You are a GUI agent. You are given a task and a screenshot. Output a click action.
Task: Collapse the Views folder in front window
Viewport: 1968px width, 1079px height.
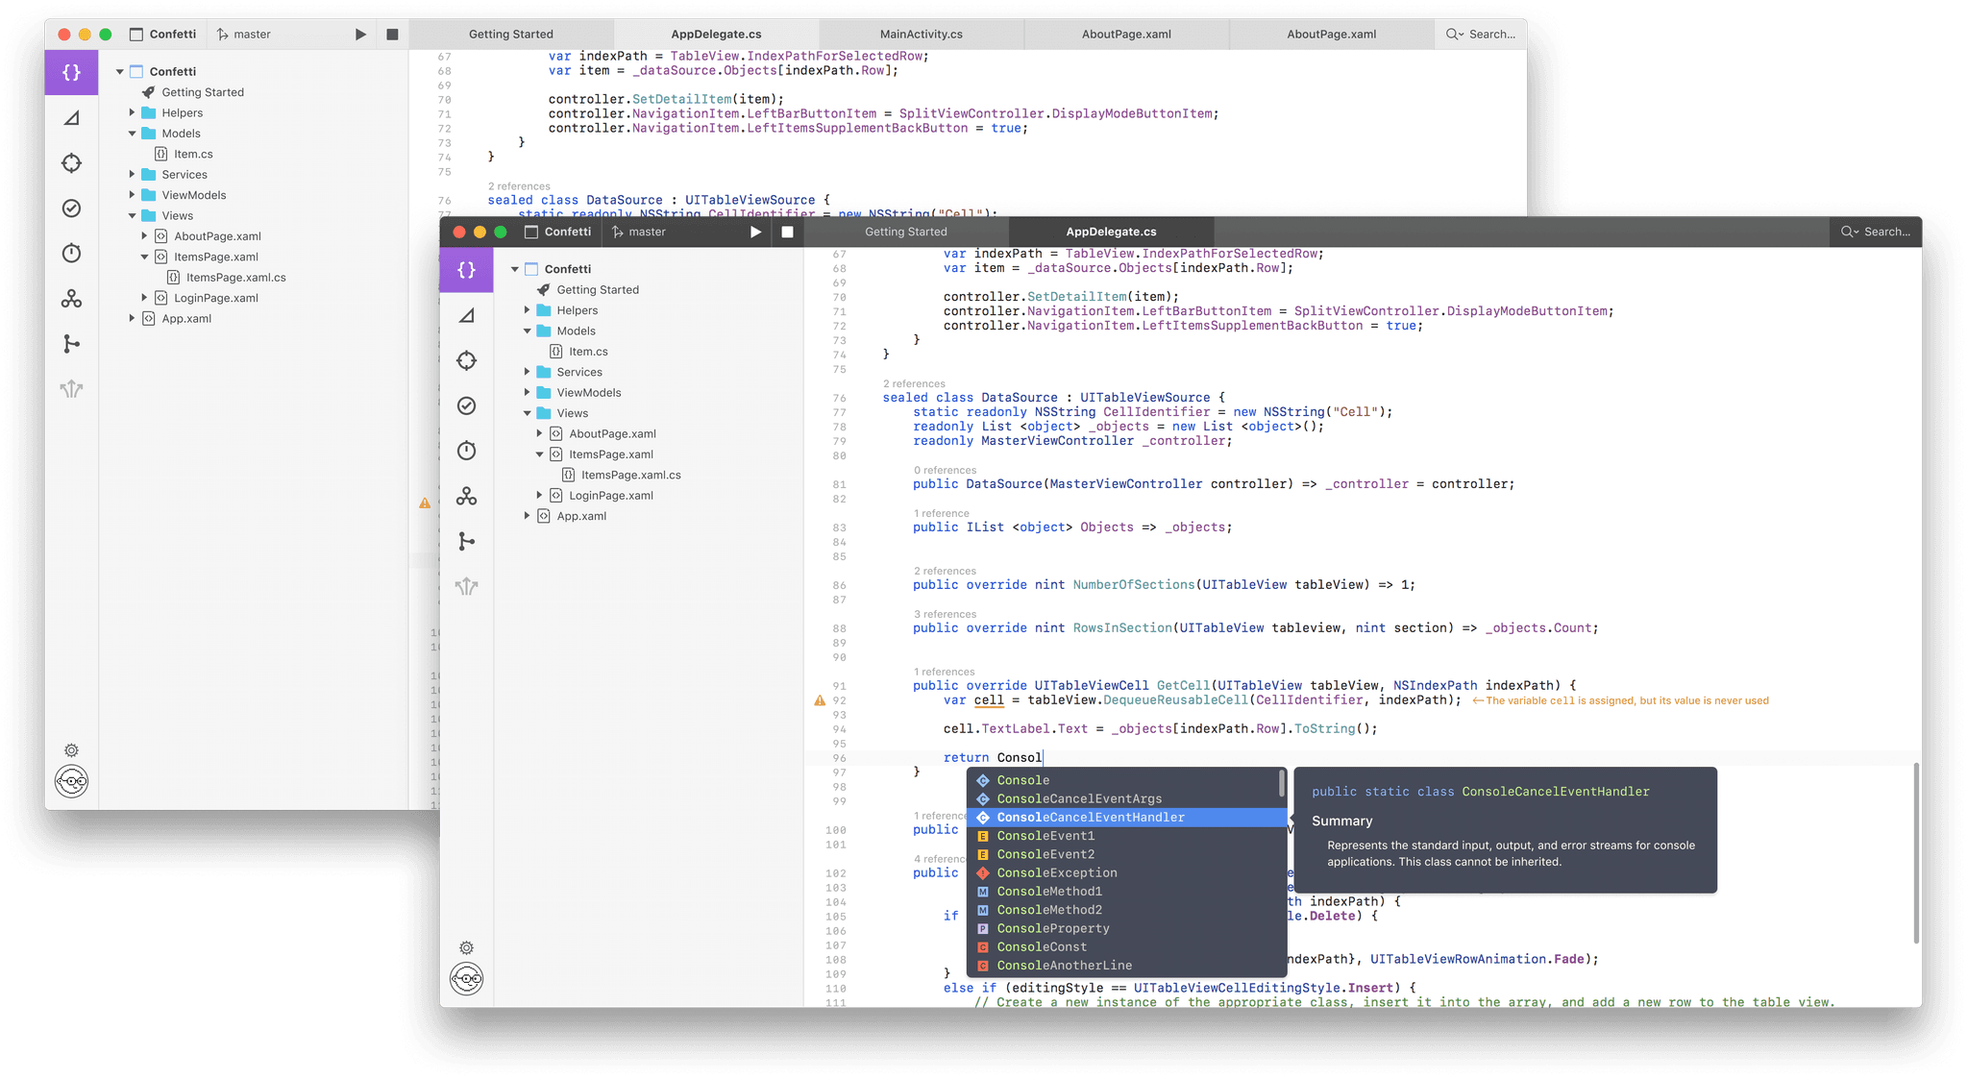point(527,413)
